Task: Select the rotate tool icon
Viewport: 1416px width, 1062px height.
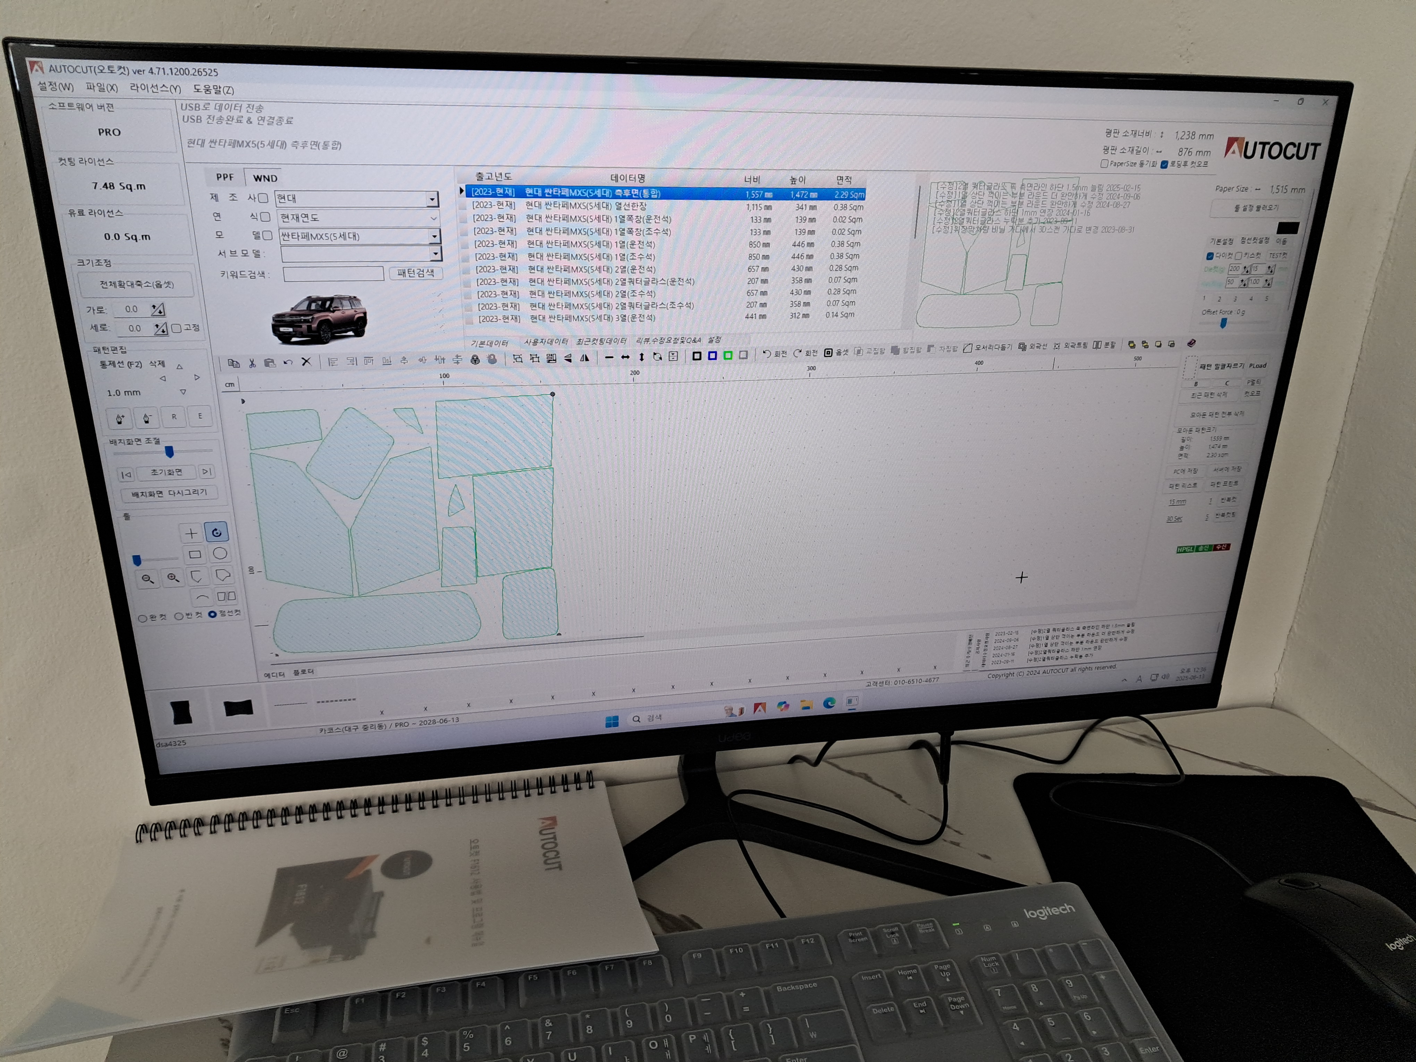Action: pos(216,532)
